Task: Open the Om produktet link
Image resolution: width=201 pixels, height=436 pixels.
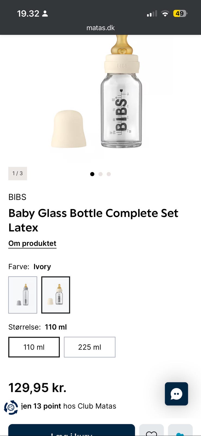Action: point(32,243)
